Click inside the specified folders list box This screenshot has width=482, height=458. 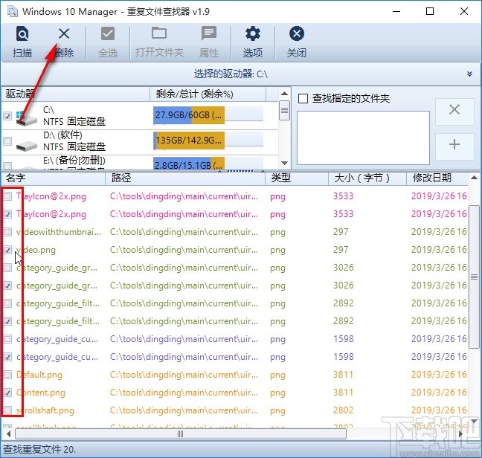pos(363,138)
